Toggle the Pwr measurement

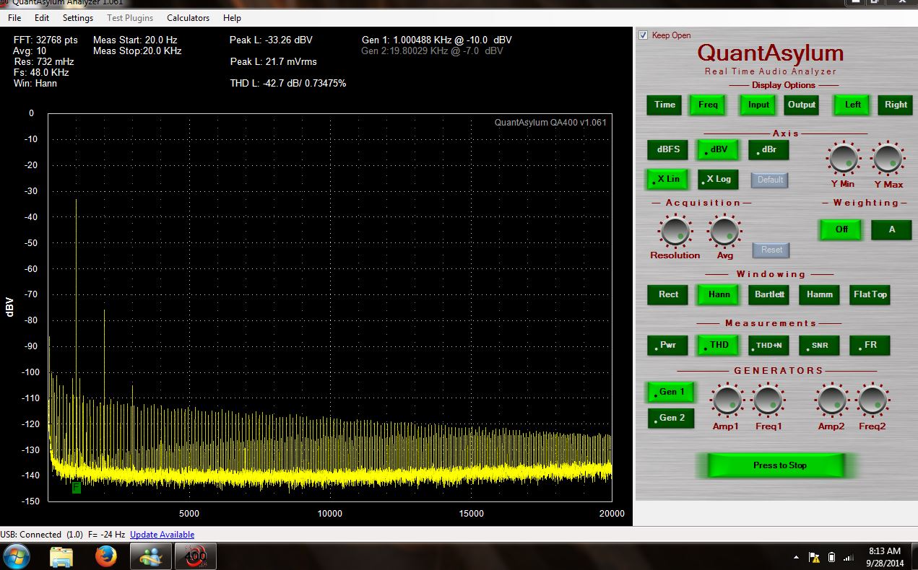(x=668, y=345)
